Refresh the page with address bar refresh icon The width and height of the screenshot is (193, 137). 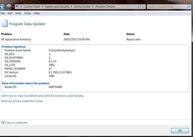pyautogui.click(x=143, y=7)
